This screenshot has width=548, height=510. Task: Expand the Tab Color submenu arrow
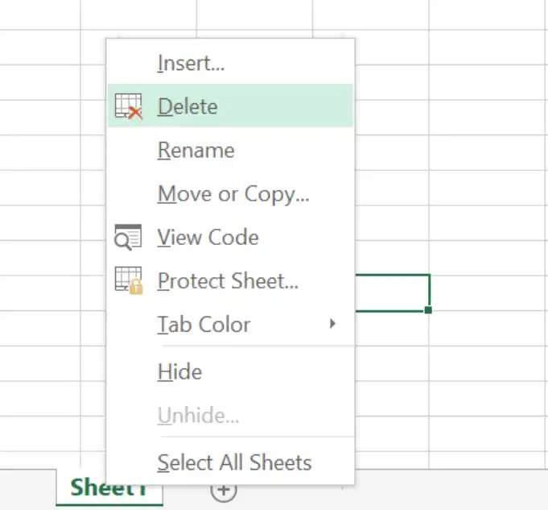point(332,324)
